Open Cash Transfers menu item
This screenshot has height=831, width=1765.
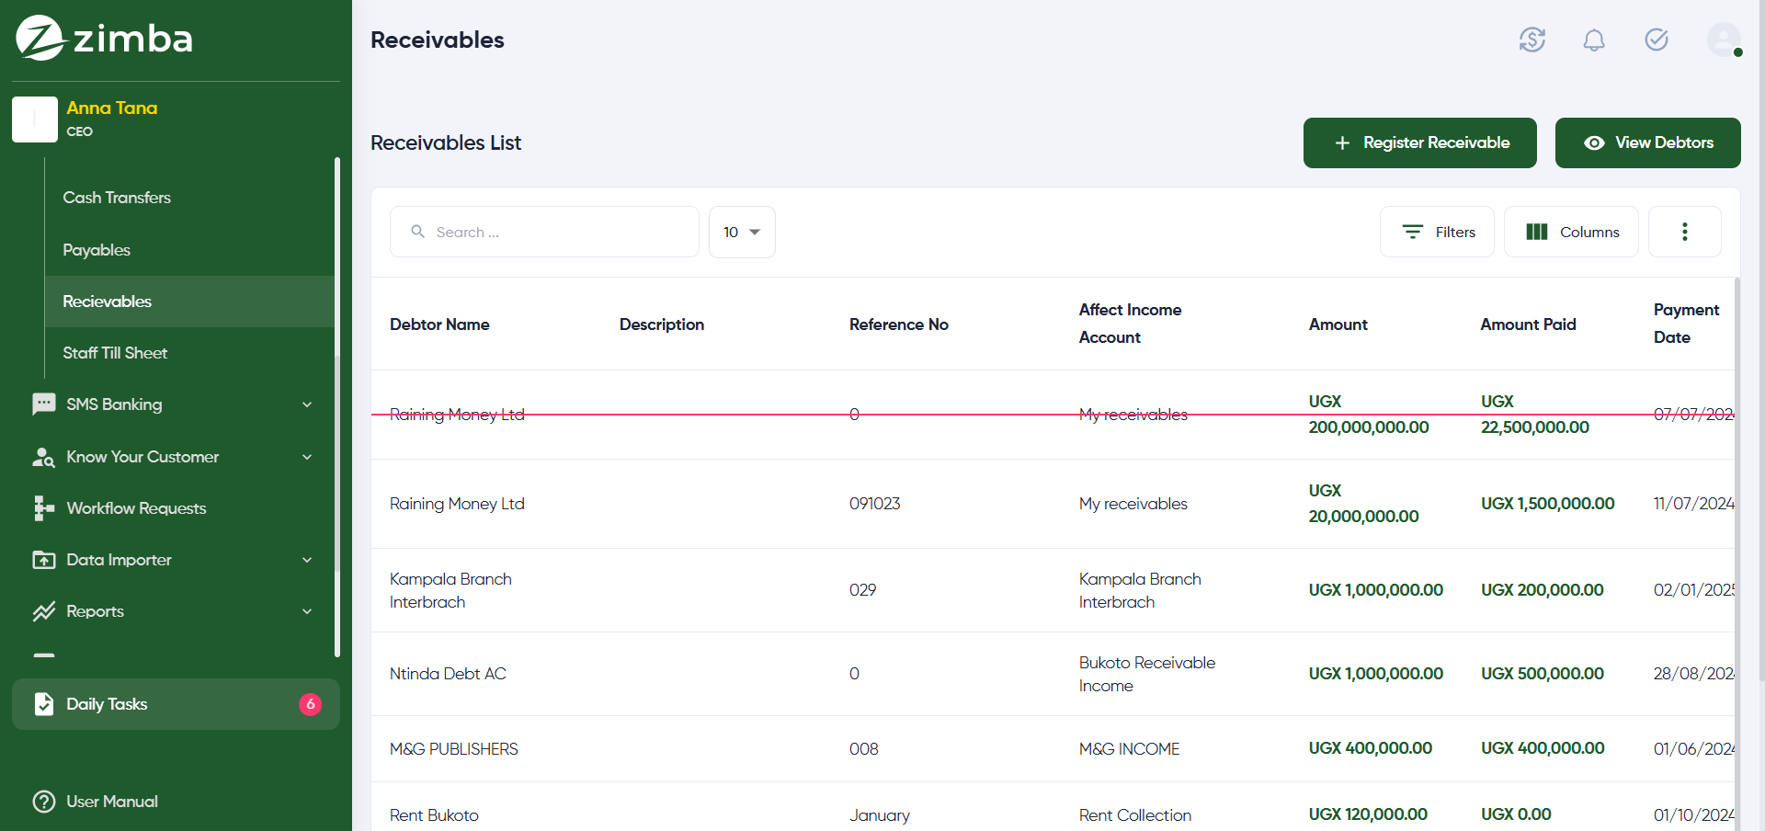117,198
